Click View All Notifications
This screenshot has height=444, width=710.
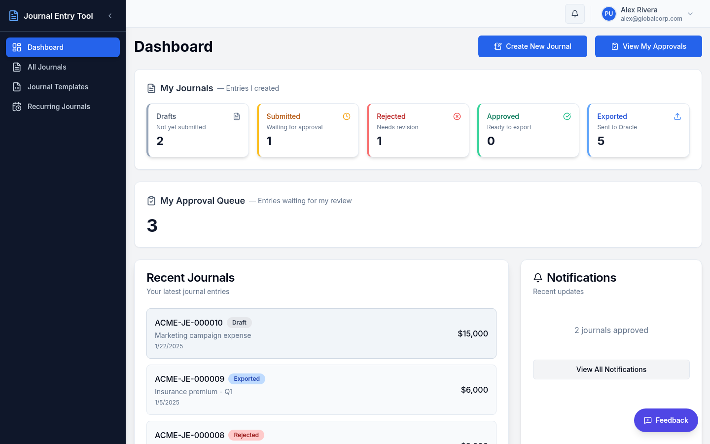pos(611,370)
